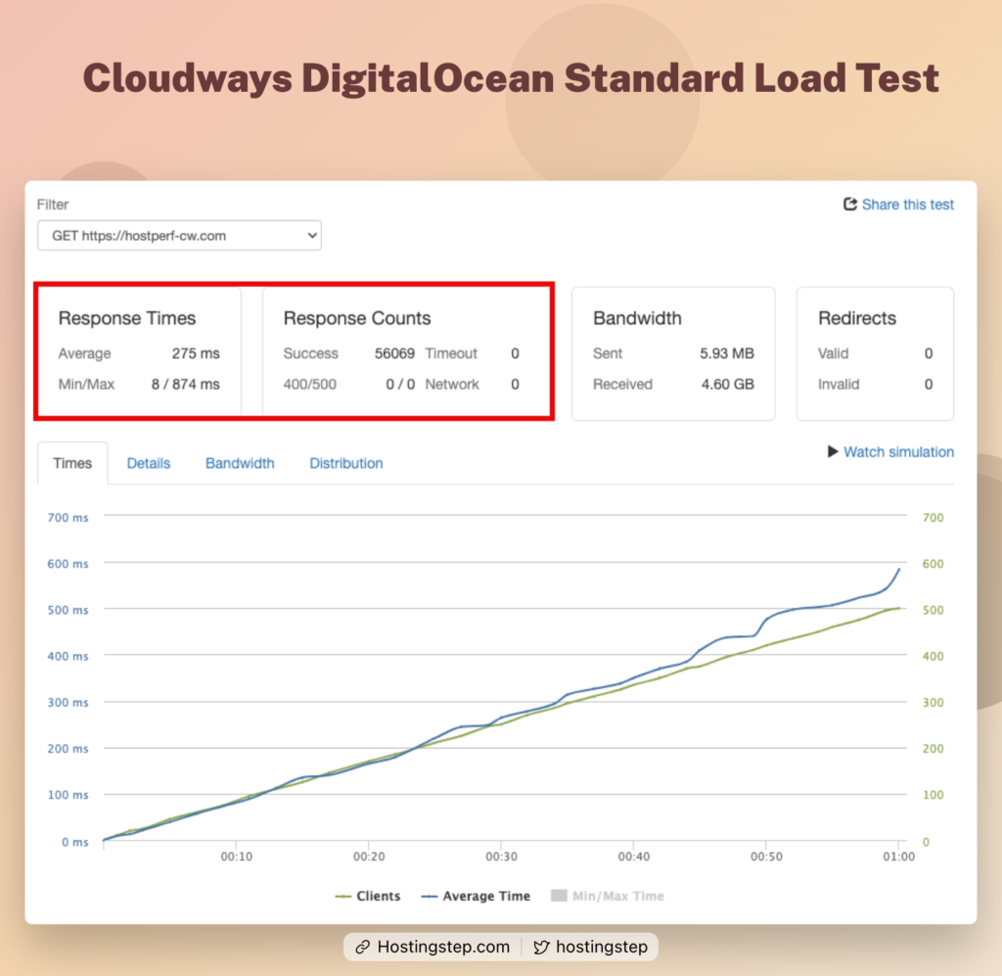Click the Success count 56069

(394, 353)
